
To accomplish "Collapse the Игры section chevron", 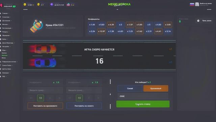I will (x=7, y=50).
